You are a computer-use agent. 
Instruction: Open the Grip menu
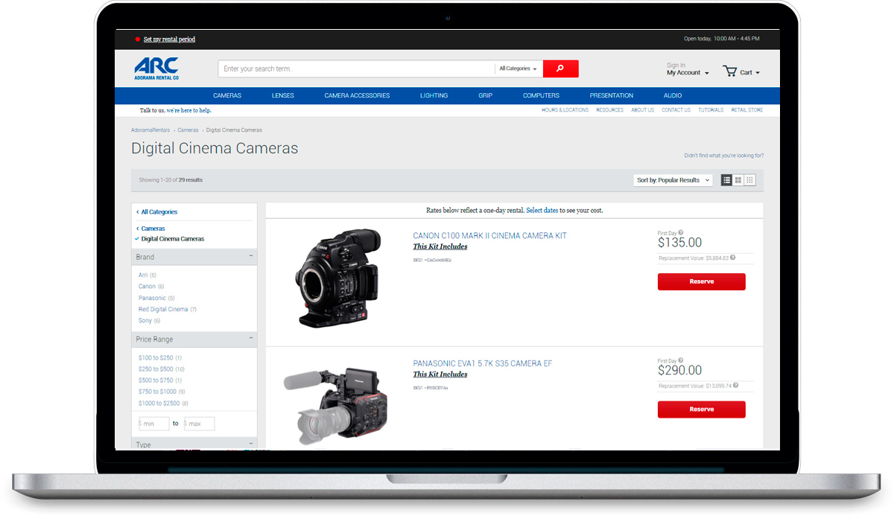click(486, 95)
